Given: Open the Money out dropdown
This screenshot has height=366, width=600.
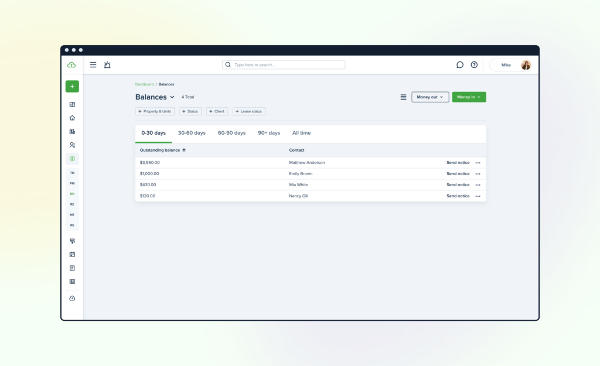Looking at the screenshot, I should [x=430, y=97].
